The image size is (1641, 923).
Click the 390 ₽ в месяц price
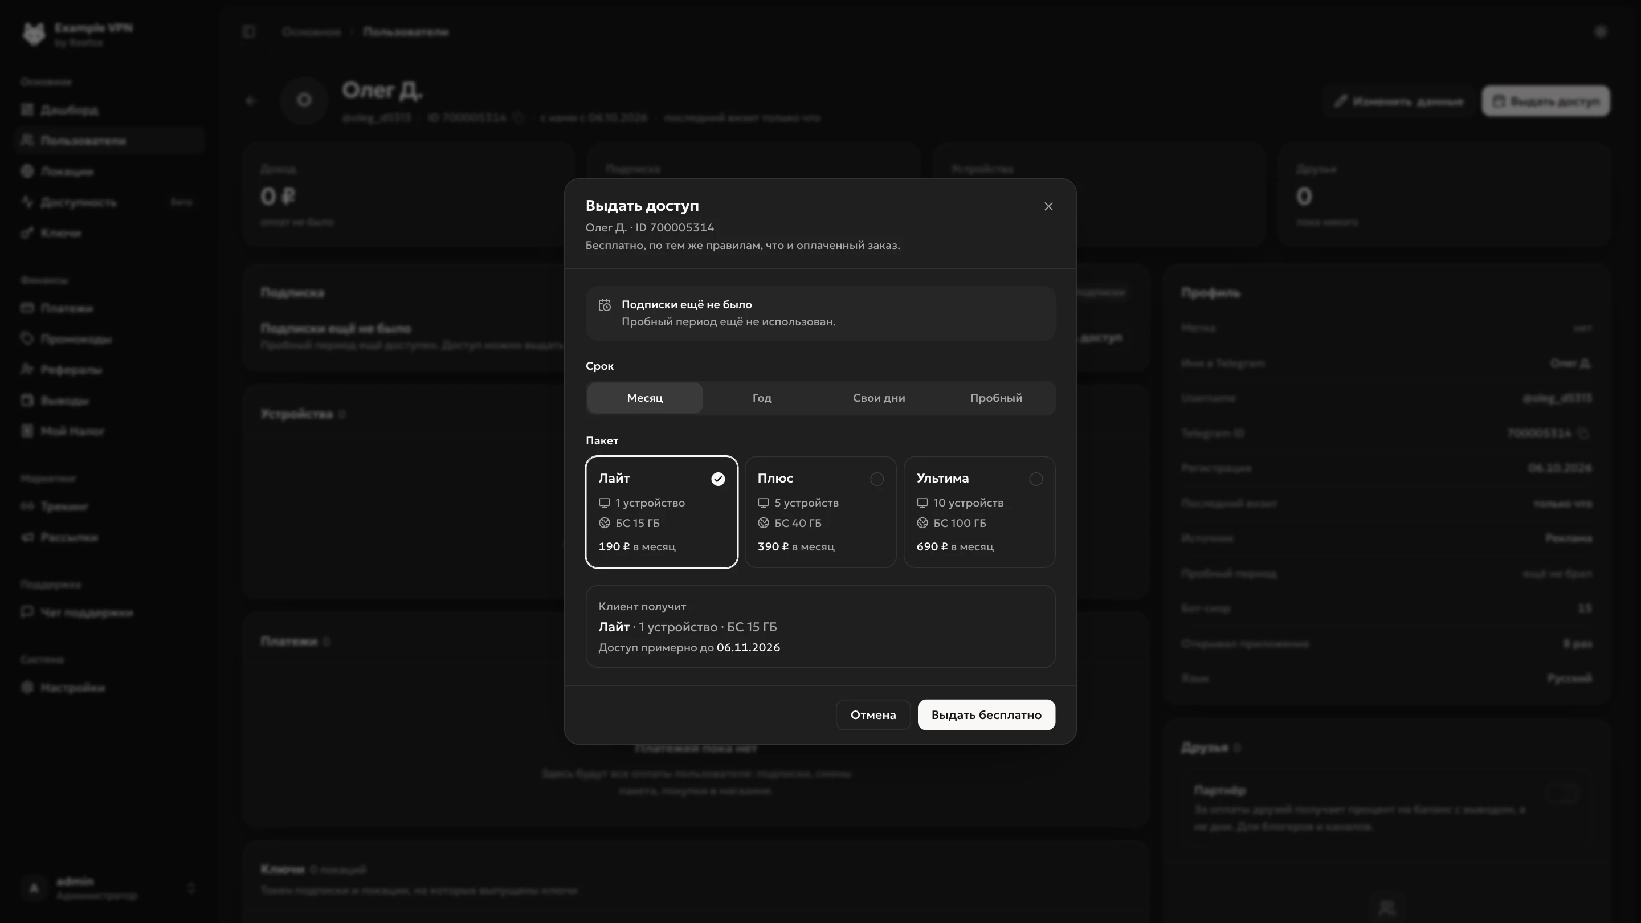[x=795, y=546]
